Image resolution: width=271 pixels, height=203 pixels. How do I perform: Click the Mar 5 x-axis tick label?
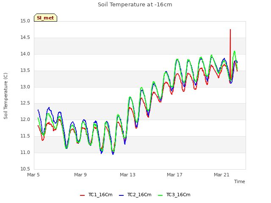[x=33, y=175]
